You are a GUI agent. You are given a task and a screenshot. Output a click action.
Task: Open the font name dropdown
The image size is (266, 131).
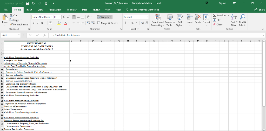pos(51,17)
